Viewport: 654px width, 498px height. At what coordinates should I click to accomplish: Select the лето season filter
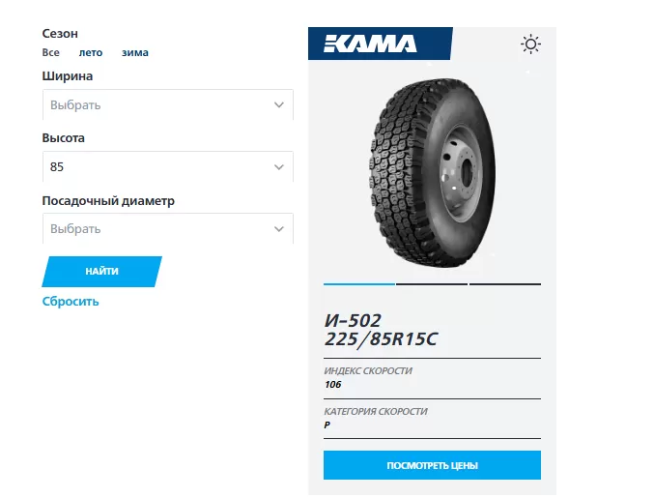(x=90, y=52)
